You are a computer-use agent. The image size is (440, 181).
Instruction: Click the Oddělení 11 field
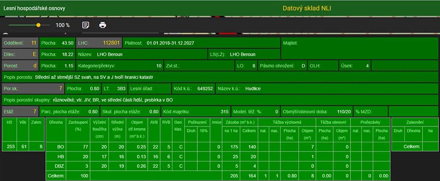[20, 43]
